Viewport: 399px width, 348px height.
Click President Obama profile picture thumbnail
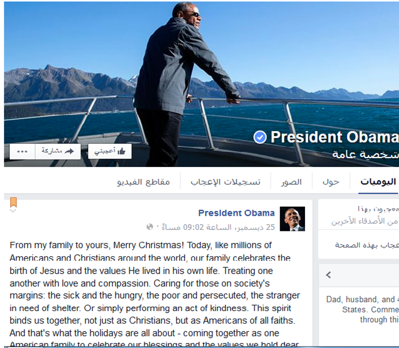click(292, 219)
